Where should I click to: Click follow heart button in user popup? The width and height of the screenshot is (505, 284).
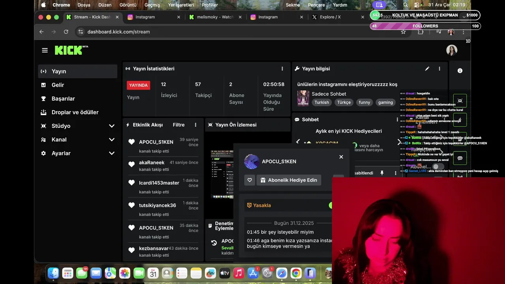click(x=249, y=180)
